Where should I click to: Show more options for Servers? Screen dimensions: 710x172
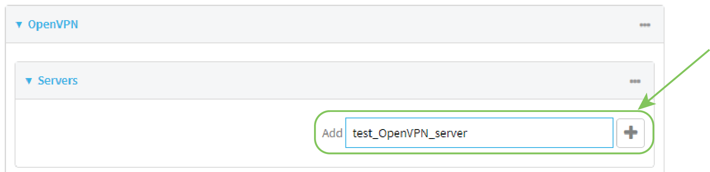pos(635,81)
